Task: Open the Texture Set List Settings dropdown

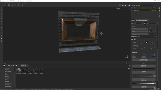Action: (155, 8)
